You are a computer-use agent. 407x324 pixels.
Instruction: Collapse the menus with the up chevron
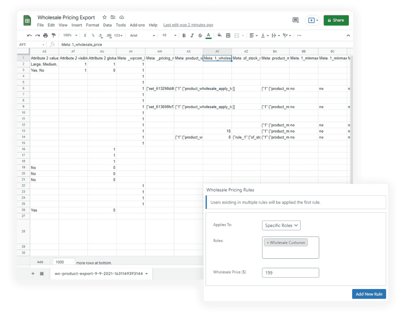point(348,35)
